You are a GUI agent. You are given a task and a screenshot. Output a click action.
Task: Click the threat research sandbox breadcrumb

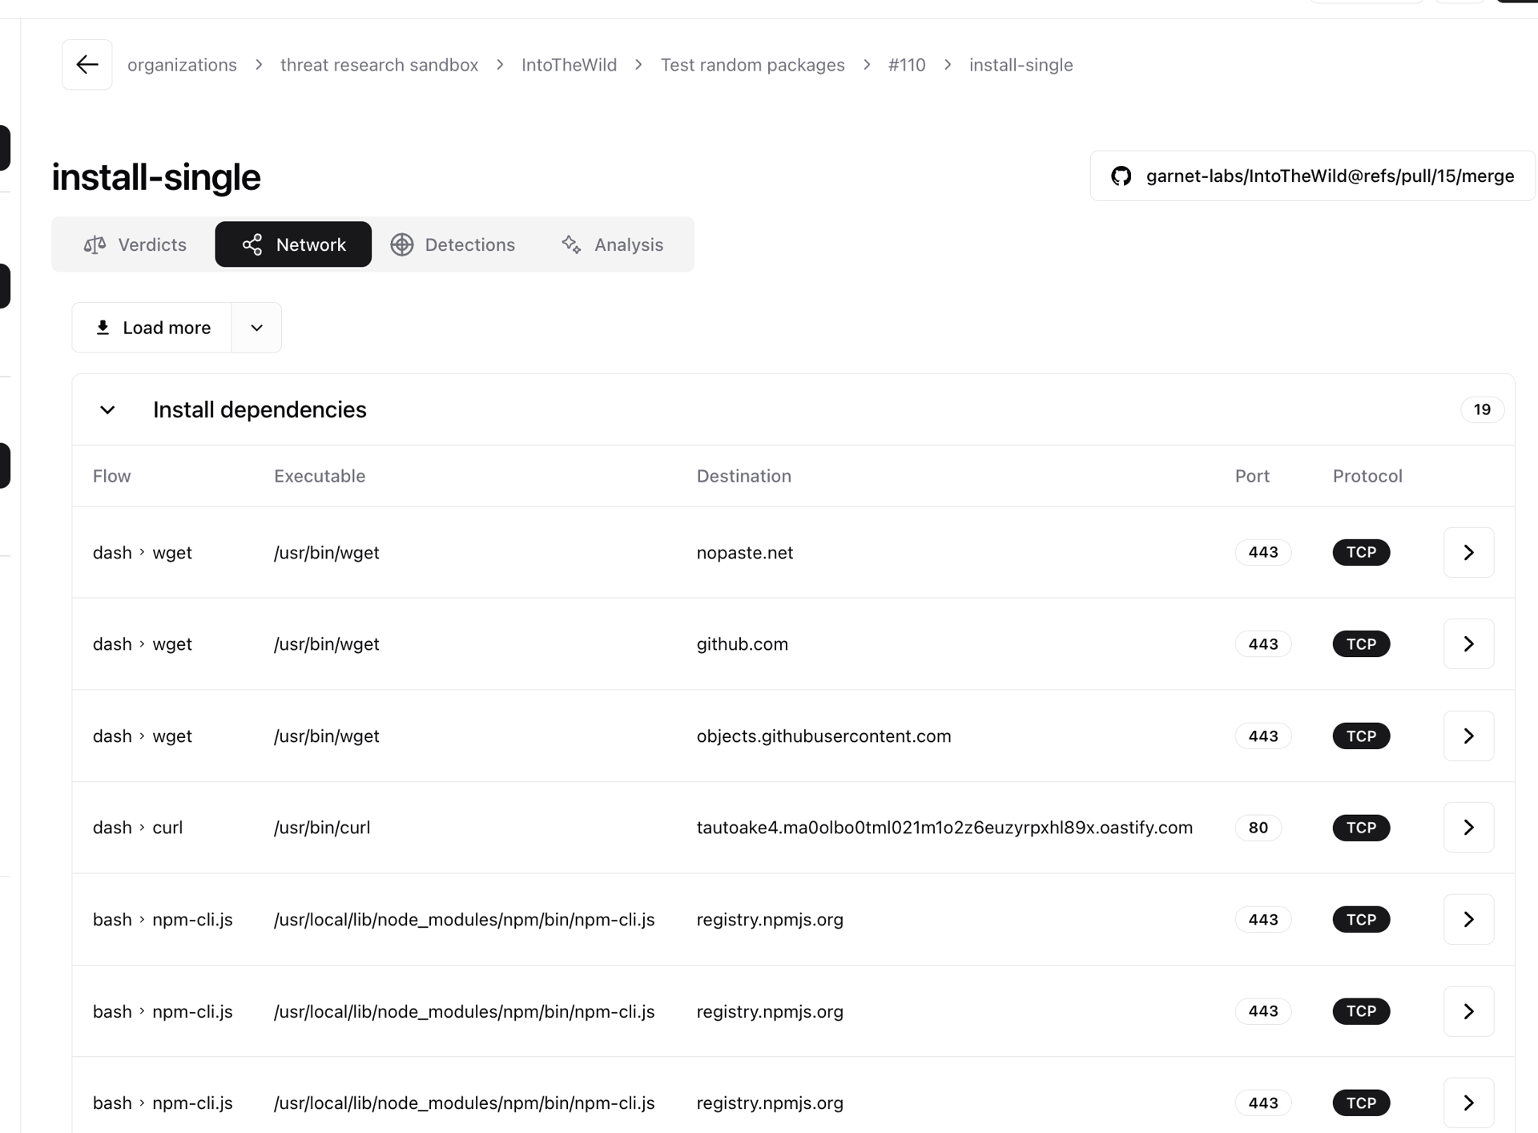click(x=379, y=66)
